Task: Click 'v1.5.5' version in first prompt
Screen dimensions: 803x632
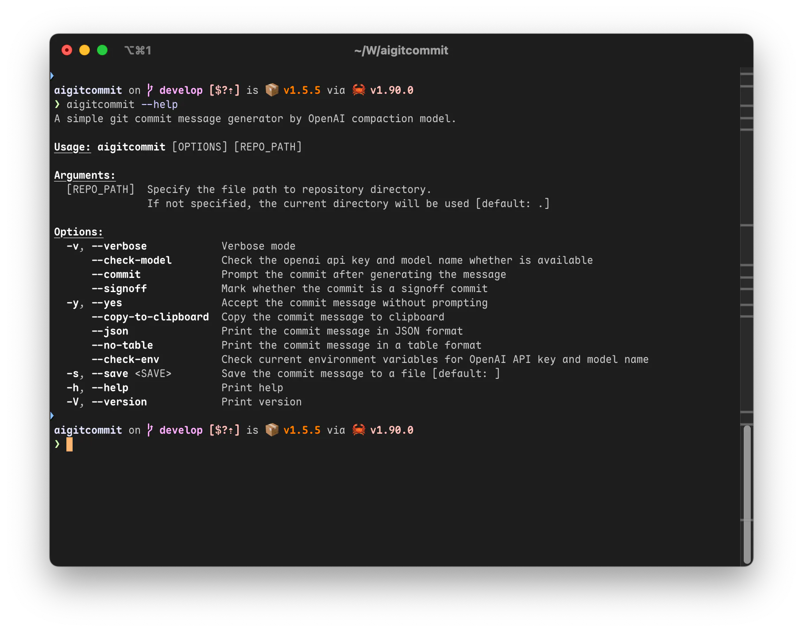Action: 302,90
